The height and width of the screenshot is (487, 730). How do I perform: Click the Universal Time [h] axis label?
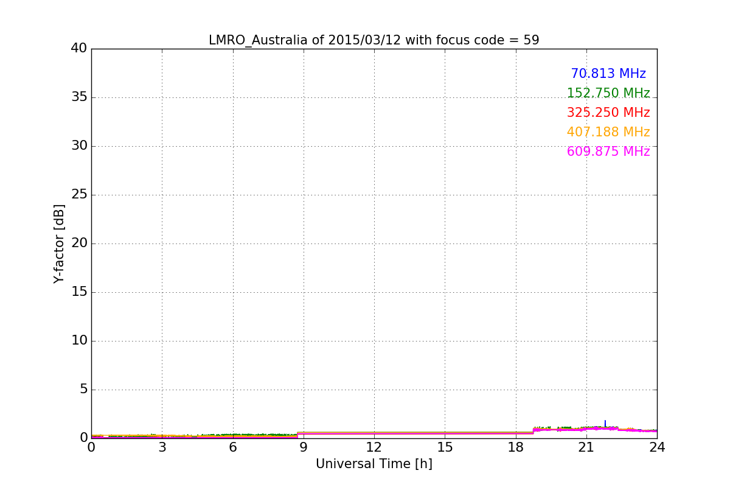point(374,464)
